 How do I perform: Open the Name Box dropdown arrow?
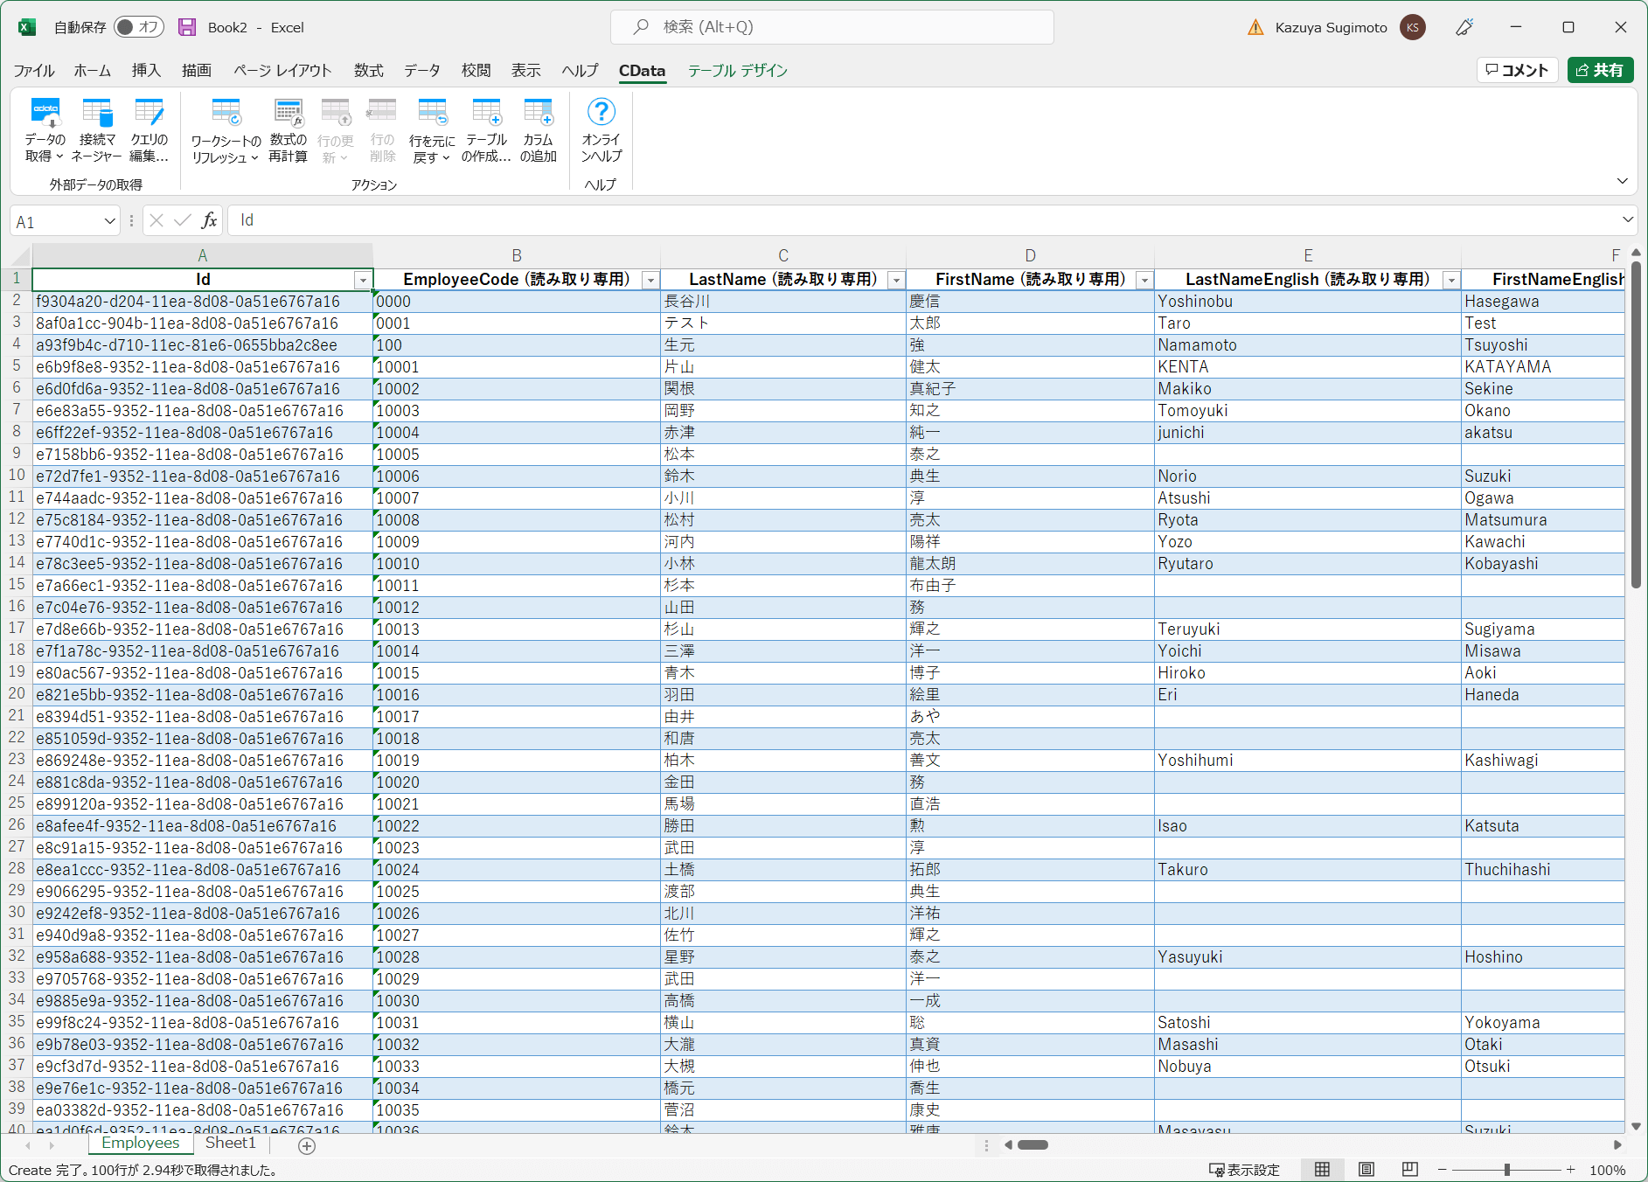point(109,221)
